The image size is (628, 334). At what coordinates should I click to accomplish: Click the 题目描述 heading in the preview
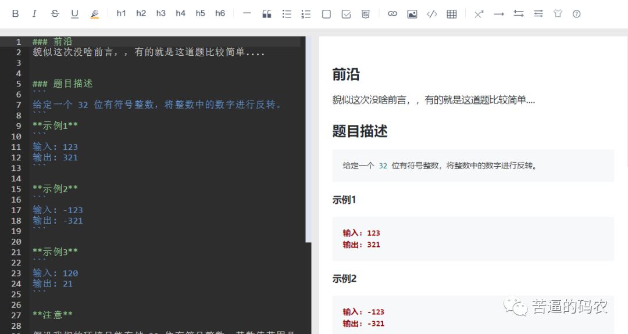pos(360,131)
